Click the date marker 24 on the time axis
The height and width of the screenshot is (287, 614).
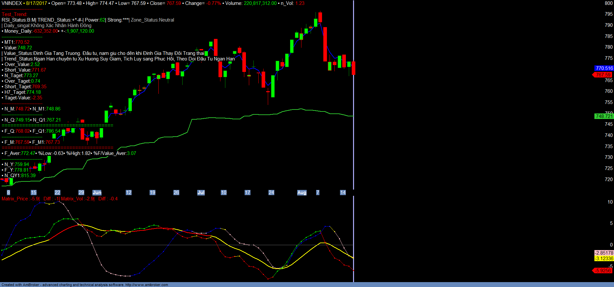(x=271, y=193)
